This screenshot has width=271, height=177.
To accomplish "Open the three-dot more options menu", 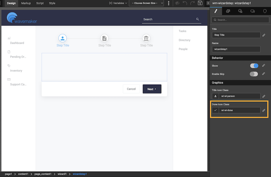I will click(x=169, y=3).
